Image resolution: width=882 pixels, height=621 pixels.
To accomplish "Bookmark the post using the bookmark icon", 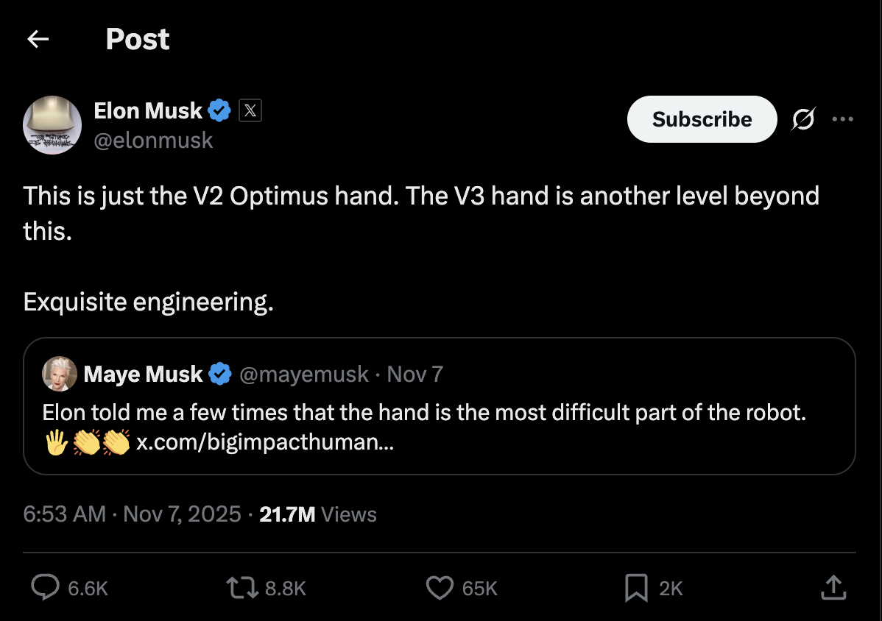I will [x=637, y=588].
